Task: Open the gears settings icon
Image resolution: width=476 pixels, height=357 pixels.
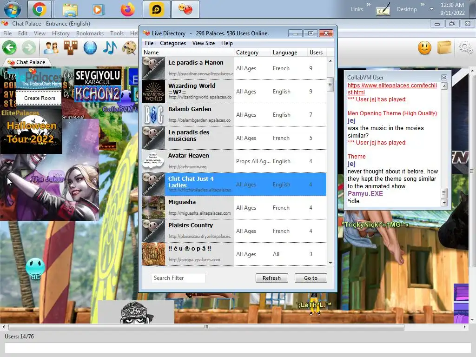Action: tap(465, 48)
